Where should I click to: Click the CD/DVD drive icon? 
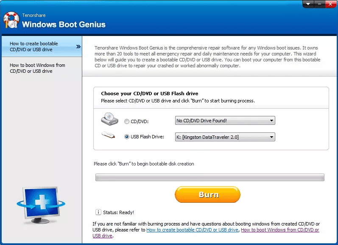point(110,119)
